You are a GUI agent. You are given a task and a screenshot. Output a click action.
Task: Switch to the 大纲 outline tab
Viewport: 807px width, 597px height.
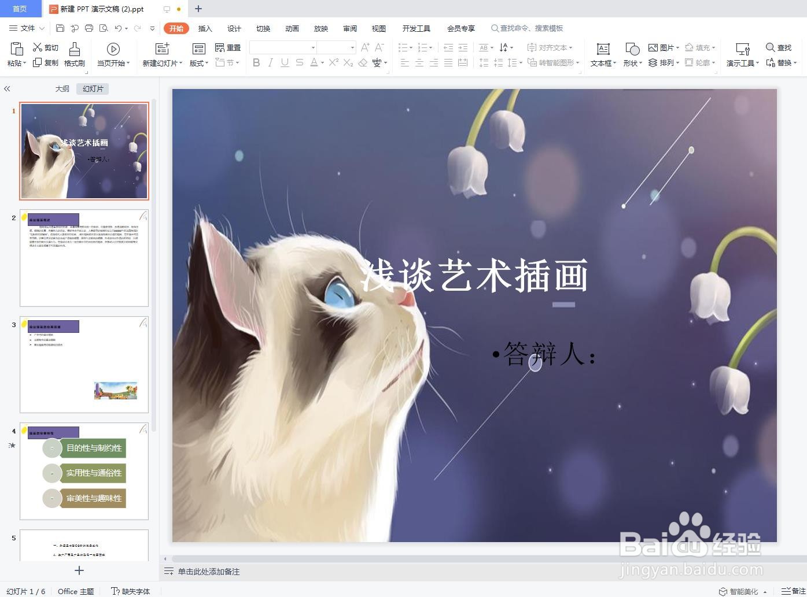tap(62, 88)
